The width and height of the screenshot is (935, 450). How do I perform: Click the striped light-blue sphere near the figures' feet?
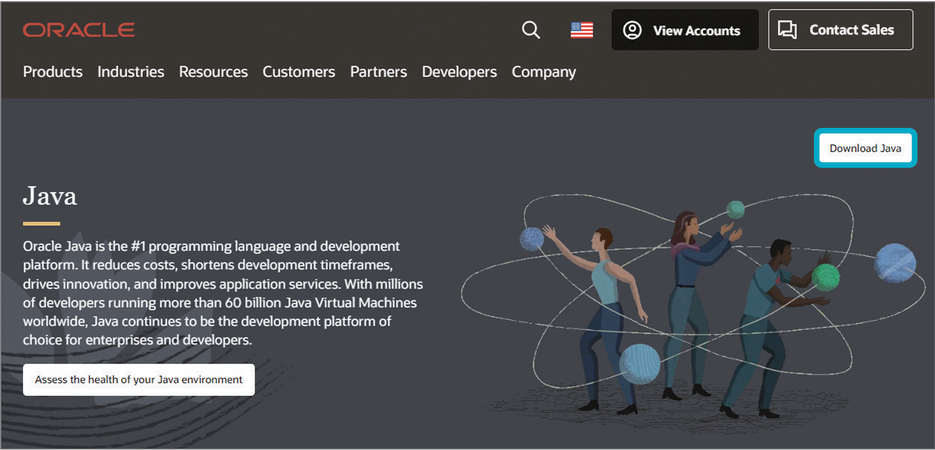point(639,363)
